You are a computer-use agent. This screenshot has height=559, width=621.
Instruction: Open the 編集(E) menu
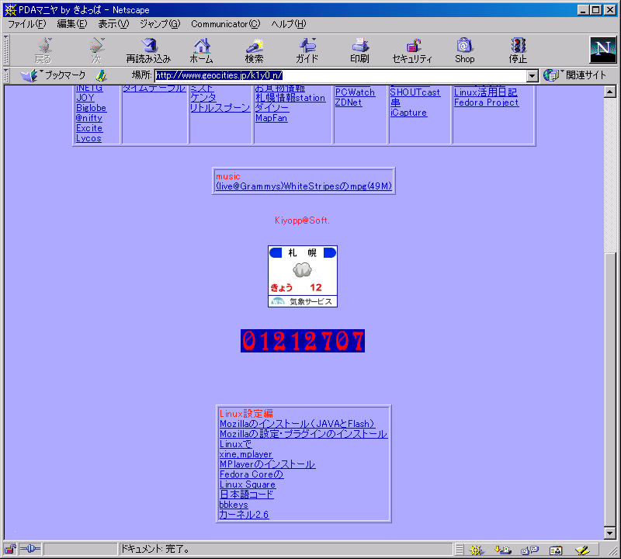click(71, 24)
